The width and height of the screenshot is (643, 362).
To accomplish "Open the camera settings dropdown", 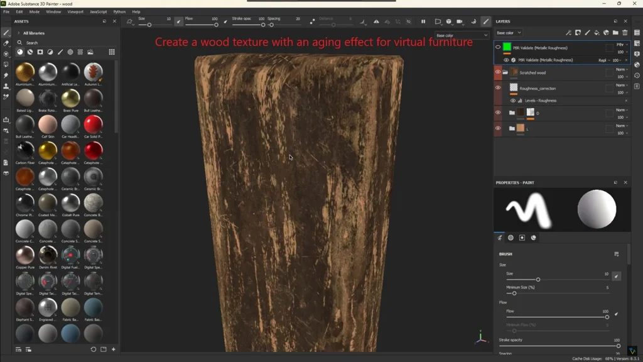I will click(459, 22).
